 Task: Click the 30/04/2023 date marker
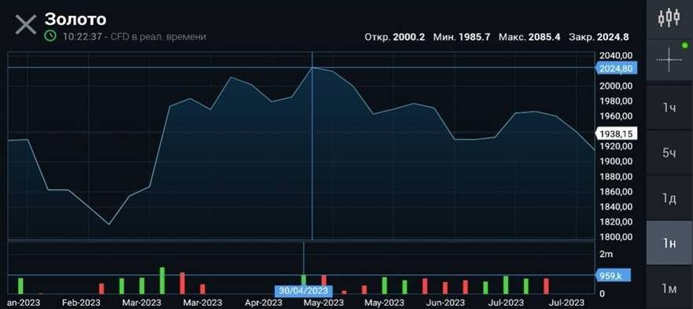pos(303,291)
